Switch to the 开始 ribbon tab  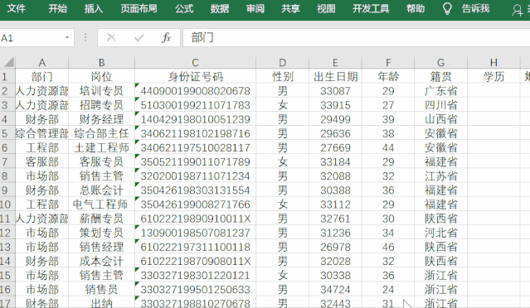click(57, 8)
